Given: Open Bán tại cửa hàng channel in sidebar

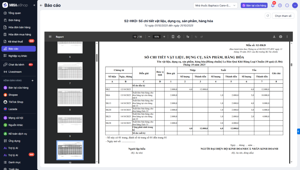Looking at the screenshot, I should pos(18,88).
